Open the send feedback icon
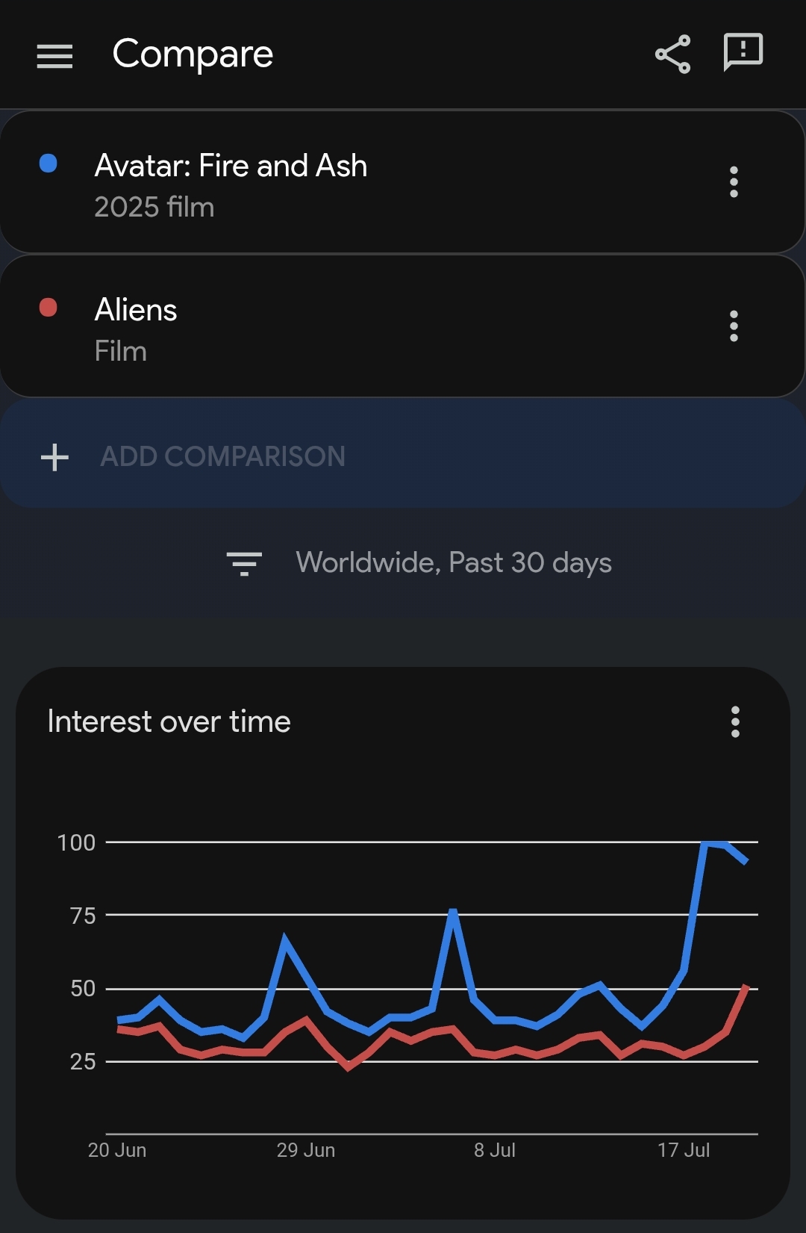806x1233 pixels. pyautogui.click(x=743, y=53)
